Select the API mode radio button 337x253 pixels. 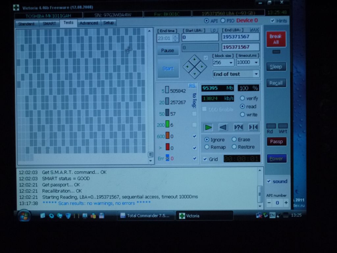[207, 21]
